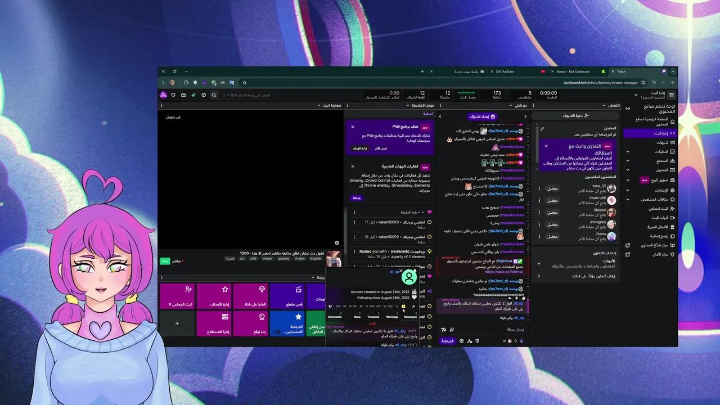This screenshot has height=405, width=720.
Task: Click username dl_xp in user card
Action: pos(394,272)
